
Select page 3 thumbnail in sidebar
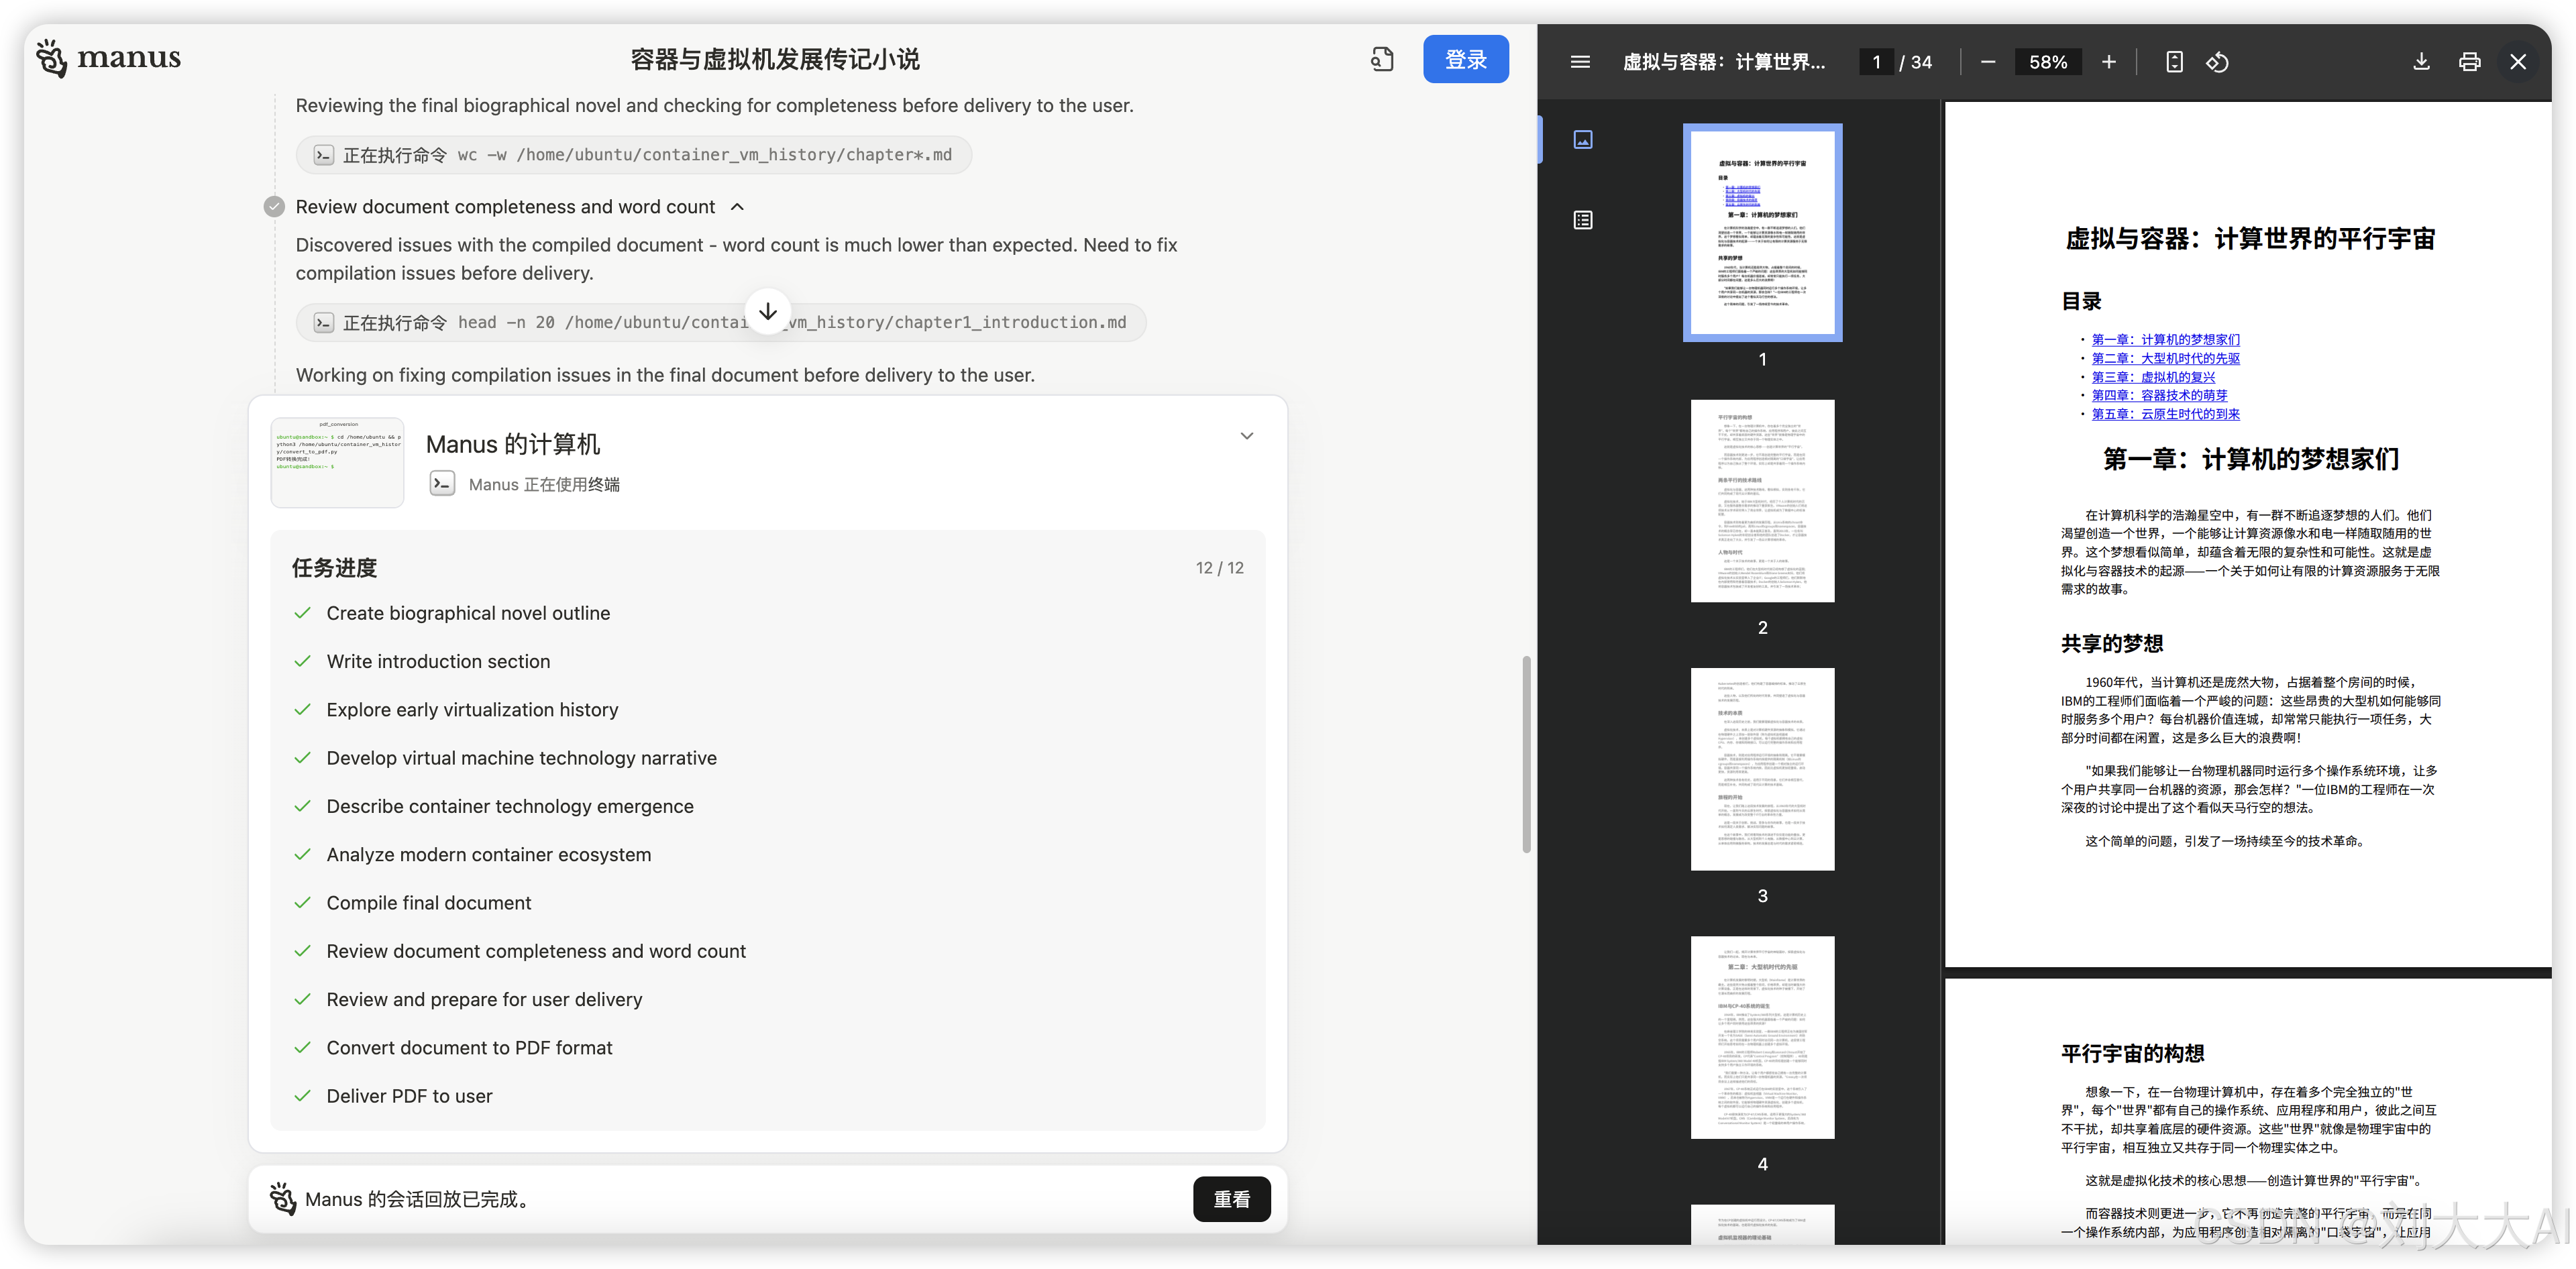click(1762, 769)
